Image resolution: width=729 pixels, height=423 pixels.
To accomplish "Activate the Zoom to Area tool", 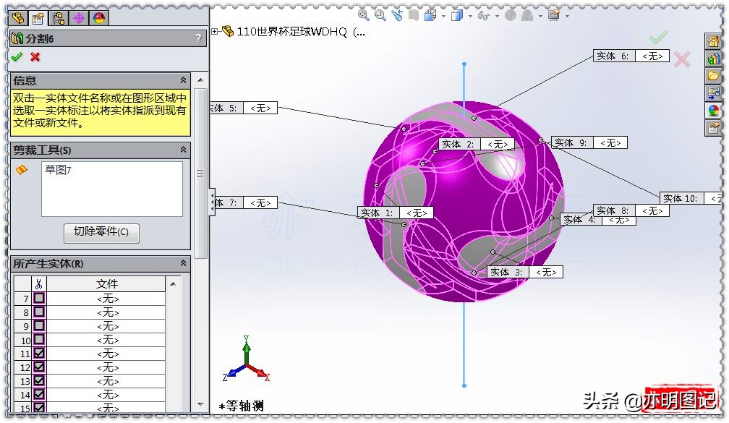I will click(x=380, y=14).
